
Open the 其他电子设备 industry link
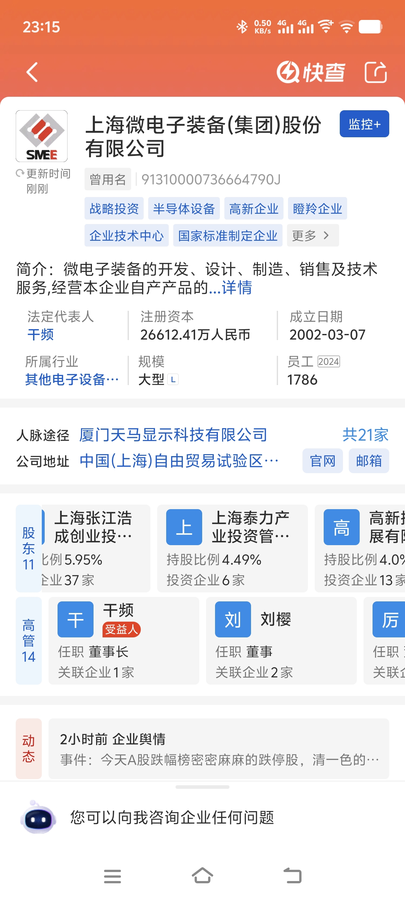coord(72,380)
